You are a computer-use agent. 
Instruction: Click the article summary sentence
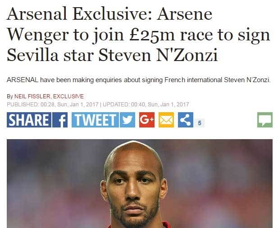pyautogui.click(x=139, y=80)
